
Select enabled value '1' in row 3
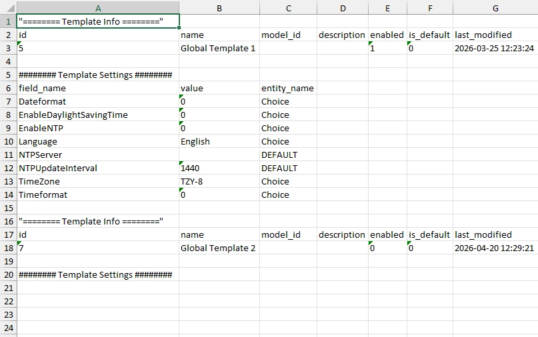click(x=388, y=49)
